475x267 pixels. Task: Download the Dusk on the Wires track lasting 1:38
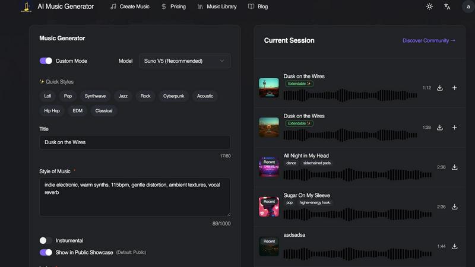coord(440,128)
